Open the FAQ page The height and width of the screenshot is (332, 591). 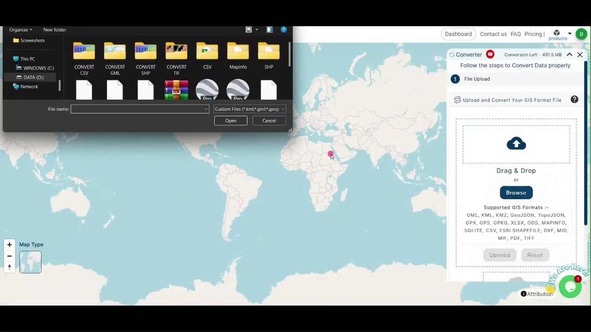coord(516,34)
